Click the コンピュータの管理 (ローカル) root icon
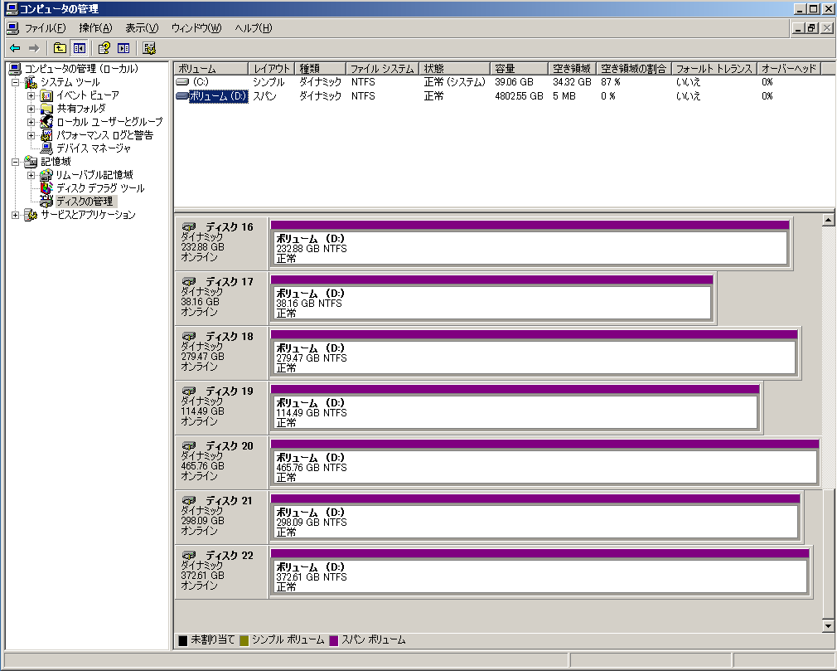 tap(15, 69)
